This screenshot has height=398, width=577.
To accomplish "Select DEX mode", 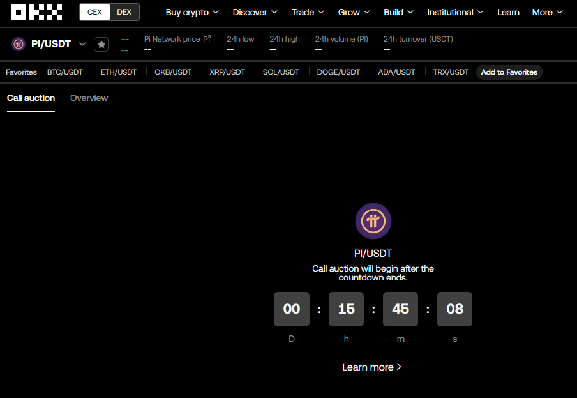I will (x=124, y=11).
